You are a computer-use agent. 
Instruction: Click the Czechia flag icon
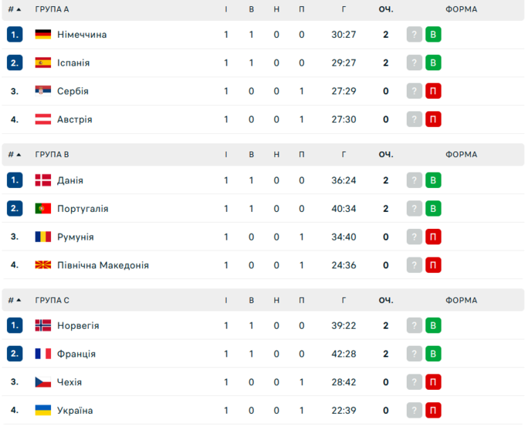coord(43,382)
